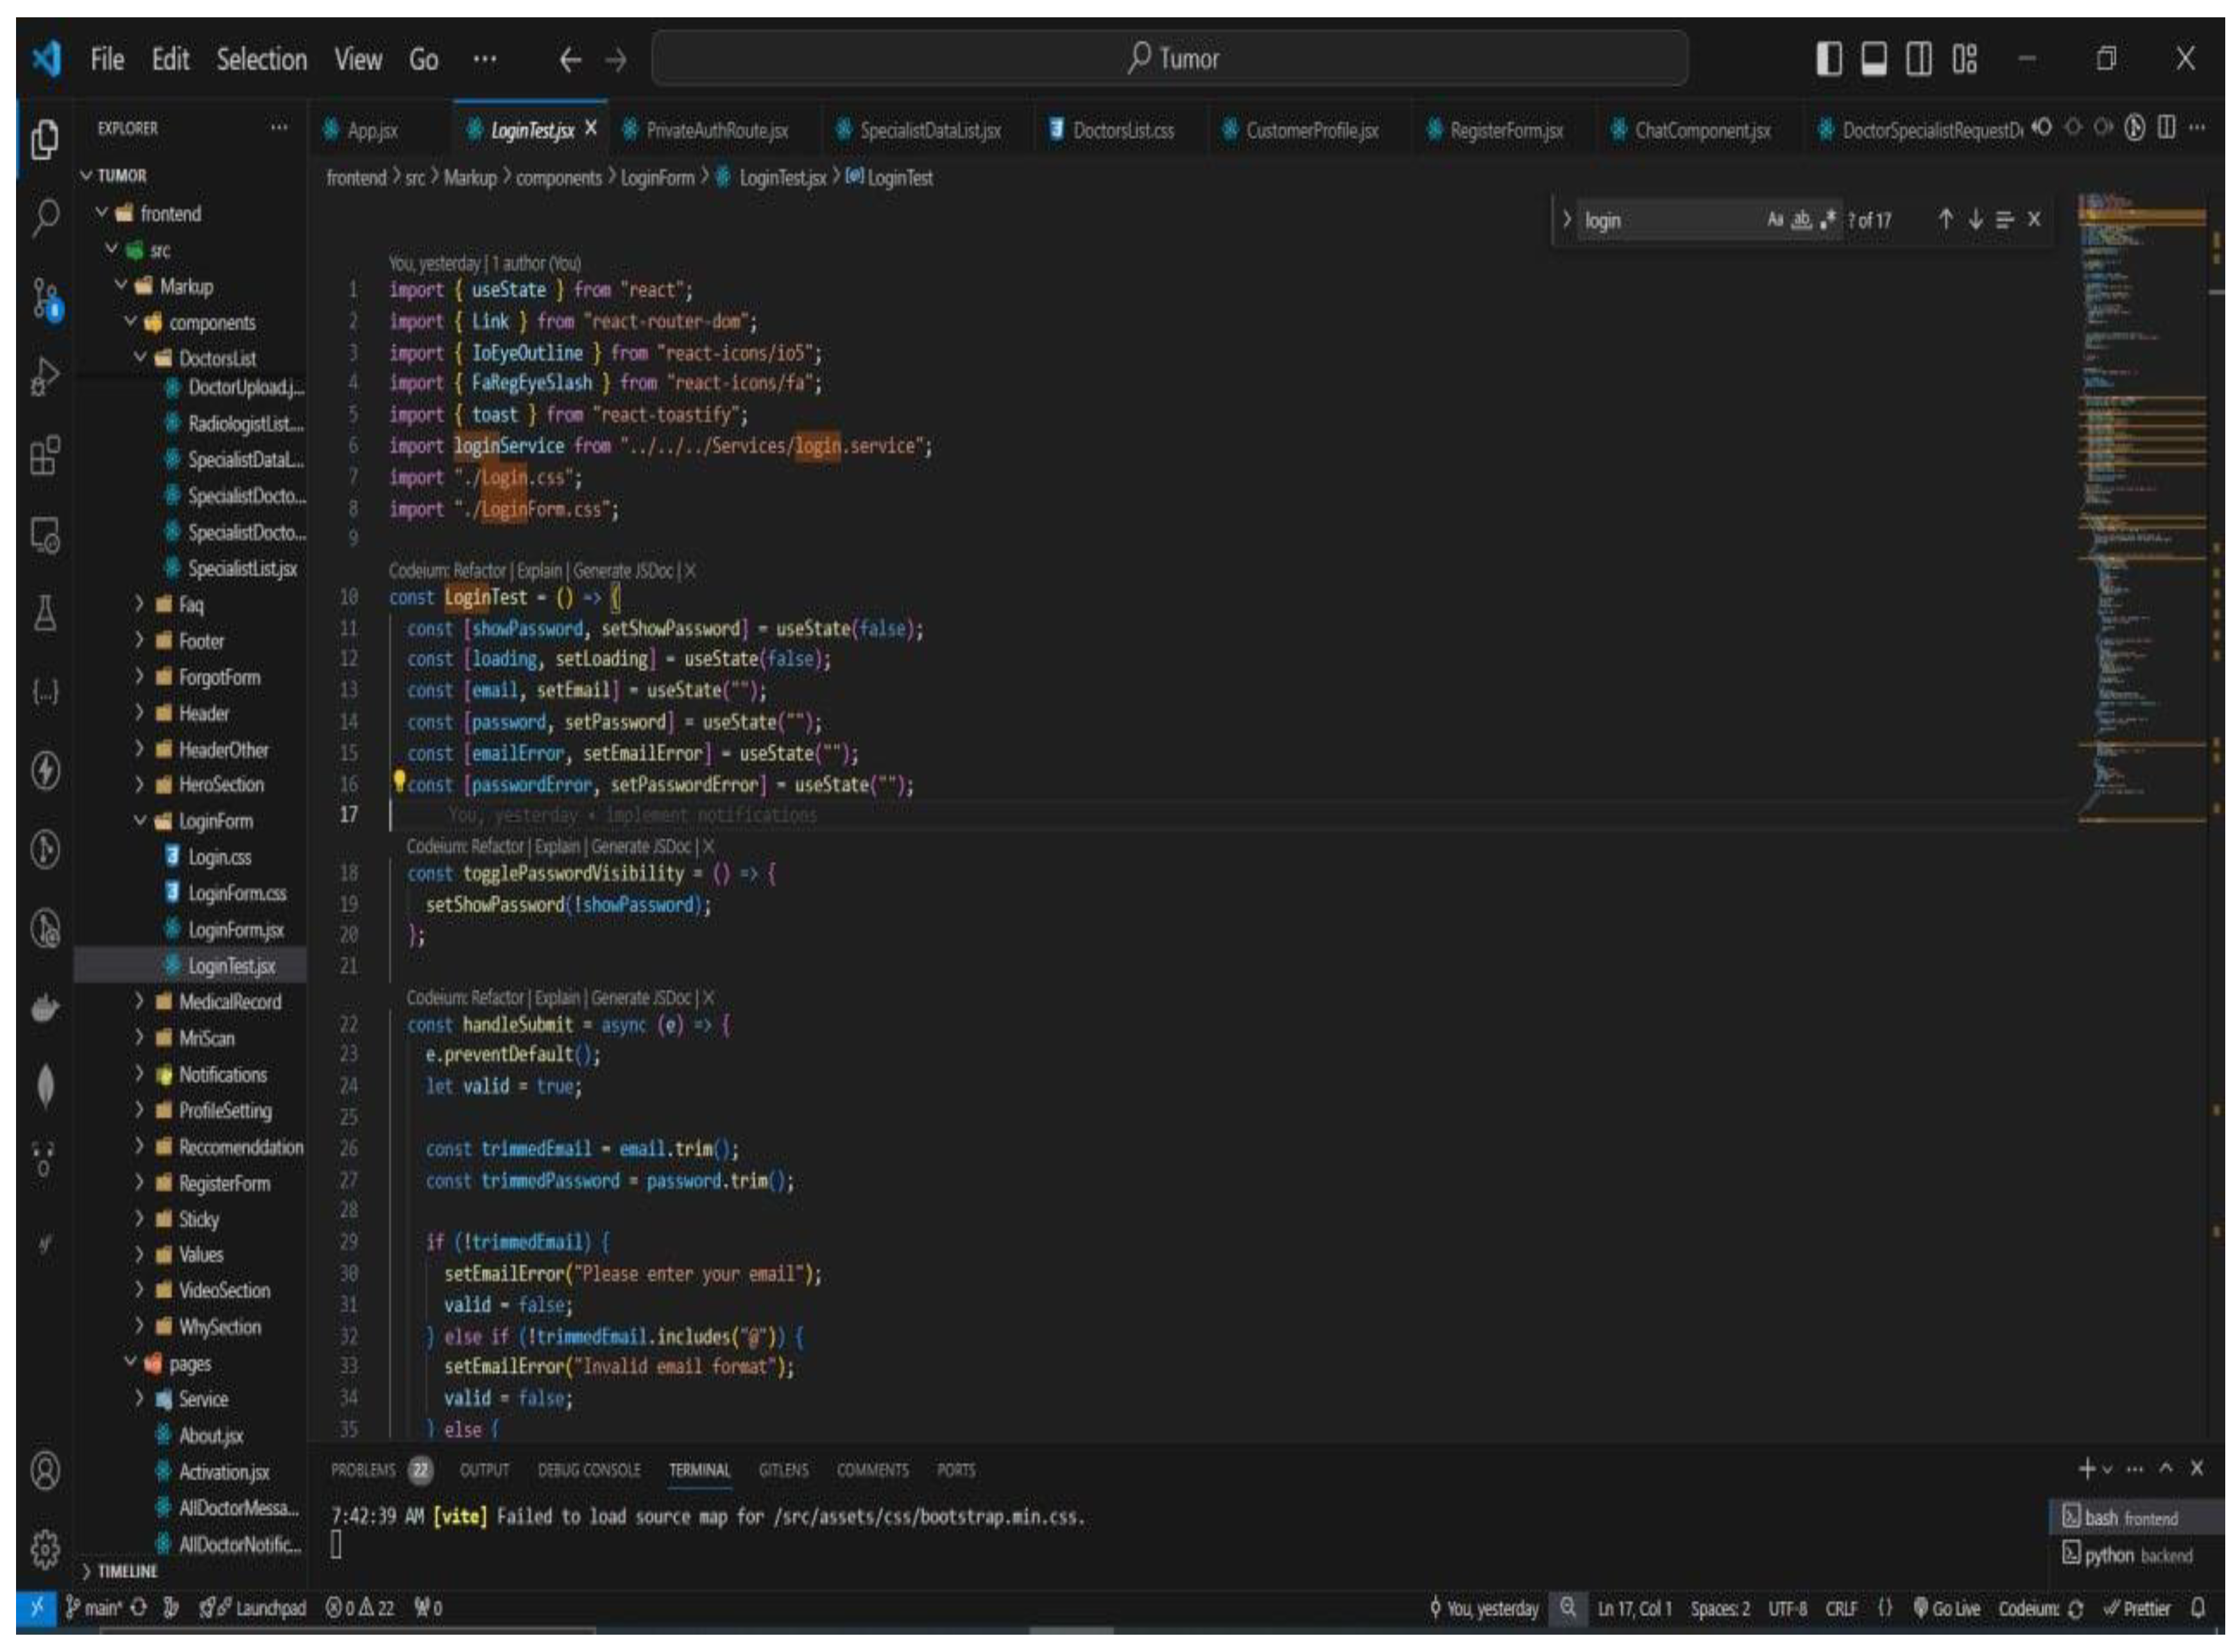Click Codeium Refactor above LoginTest
This screenshot has width=2240, height=1652.
tap(480, 571)
